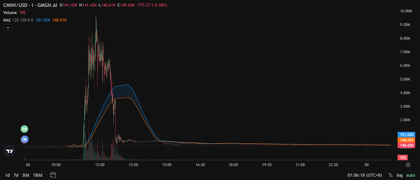Screen dimensions: 420x180
Task: Click the 10:00 time axis label
Action: click(56, 165)
